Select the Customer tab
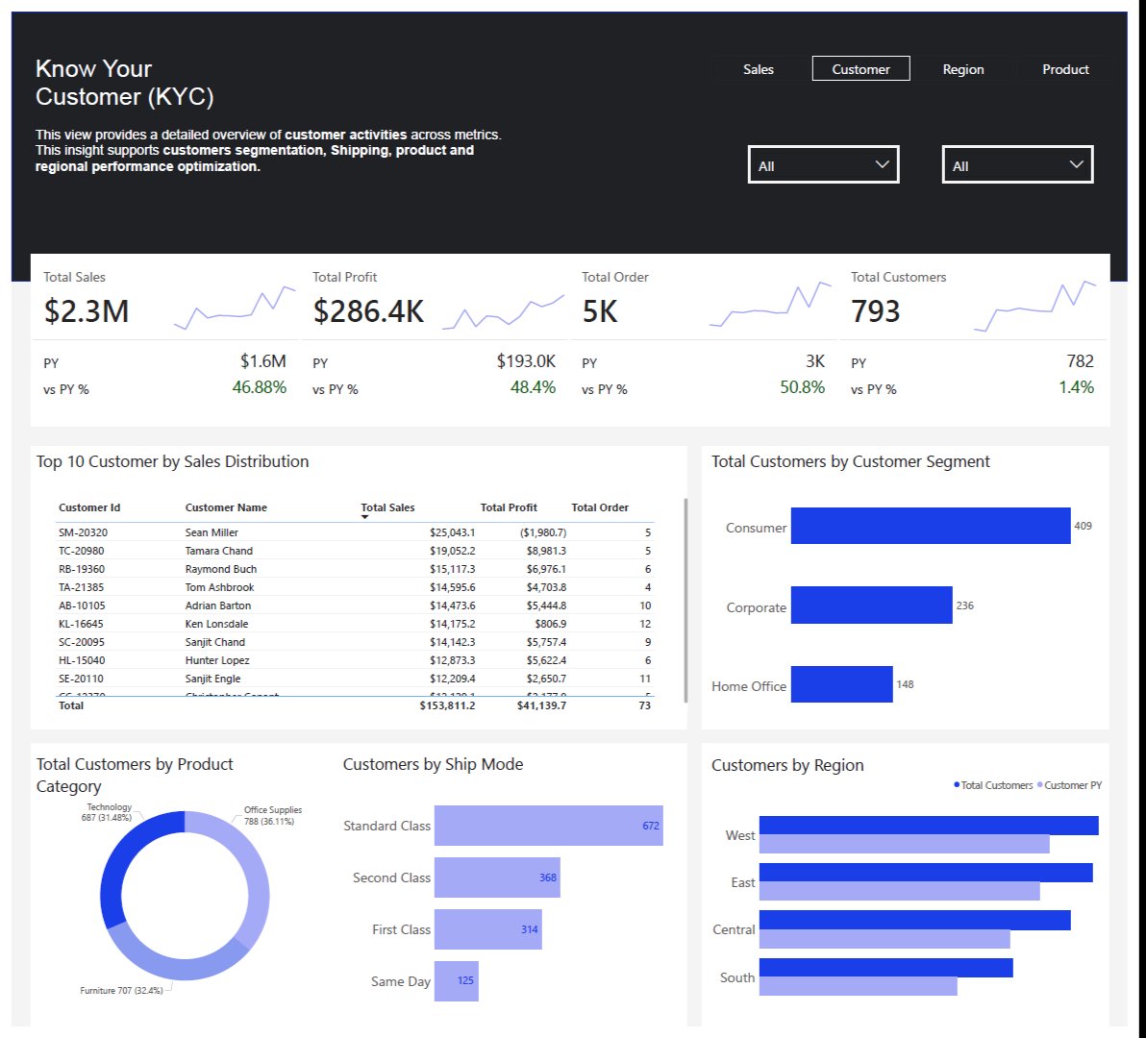The height and width of the screenshot is (1038, 1146). click(x=860, y=68)
